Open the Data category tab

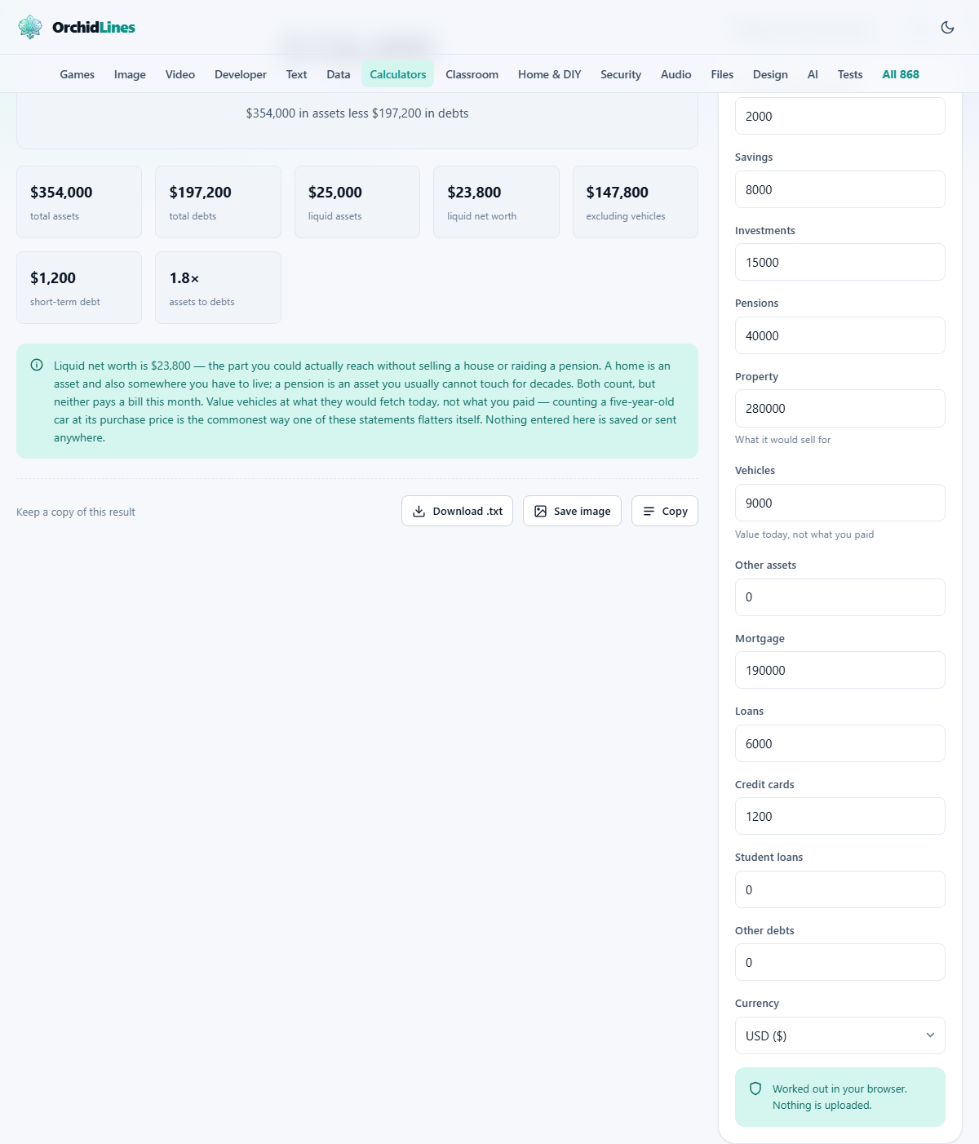click(339, 74)
